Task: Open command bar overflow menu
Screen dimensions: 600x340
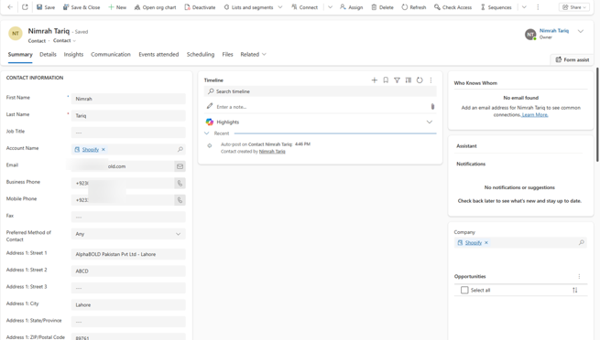Action: click(x=538, y=7)
